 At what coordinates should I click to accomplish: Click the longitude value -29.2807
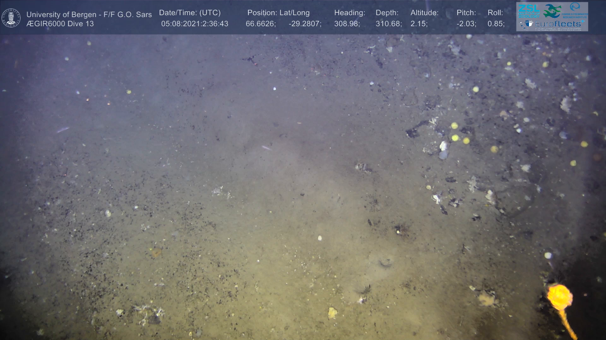tap(305, 24)
